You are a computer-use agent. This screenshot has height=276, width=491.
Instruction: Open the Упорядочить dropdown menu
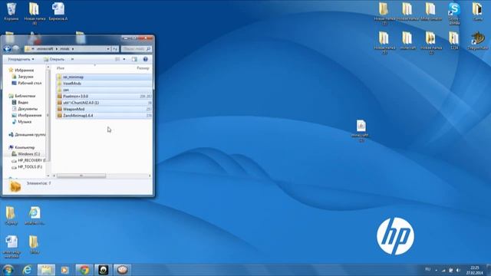(21, 59)
